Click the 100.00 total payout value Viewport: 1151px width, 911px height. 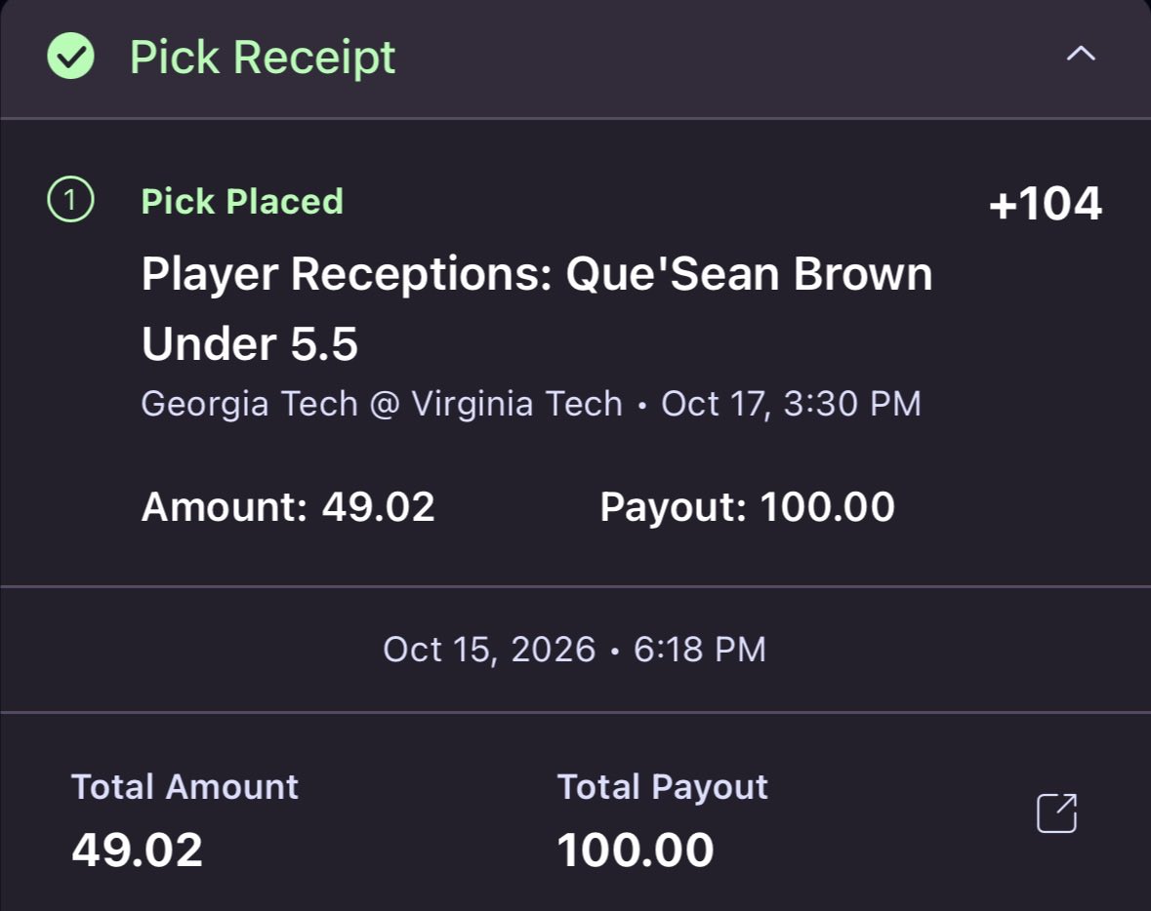635,851
